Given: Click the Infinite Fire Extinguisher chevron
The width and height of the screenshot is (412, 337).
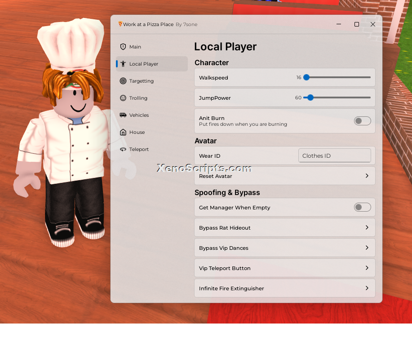Looking at the screenshot, I should pyautogui.click(x=367, y=288).
